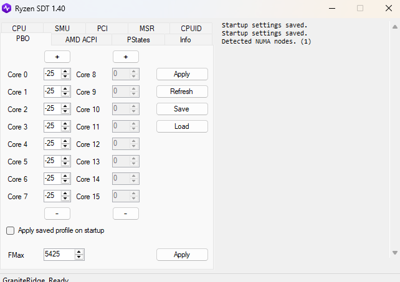
Task: Switch to the PStates tab
Action: click(x=138, y=40)
